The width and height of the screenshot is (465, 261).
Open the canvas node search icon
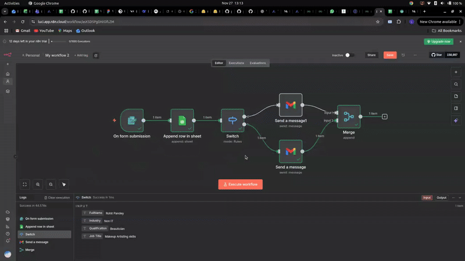(456, 84)
